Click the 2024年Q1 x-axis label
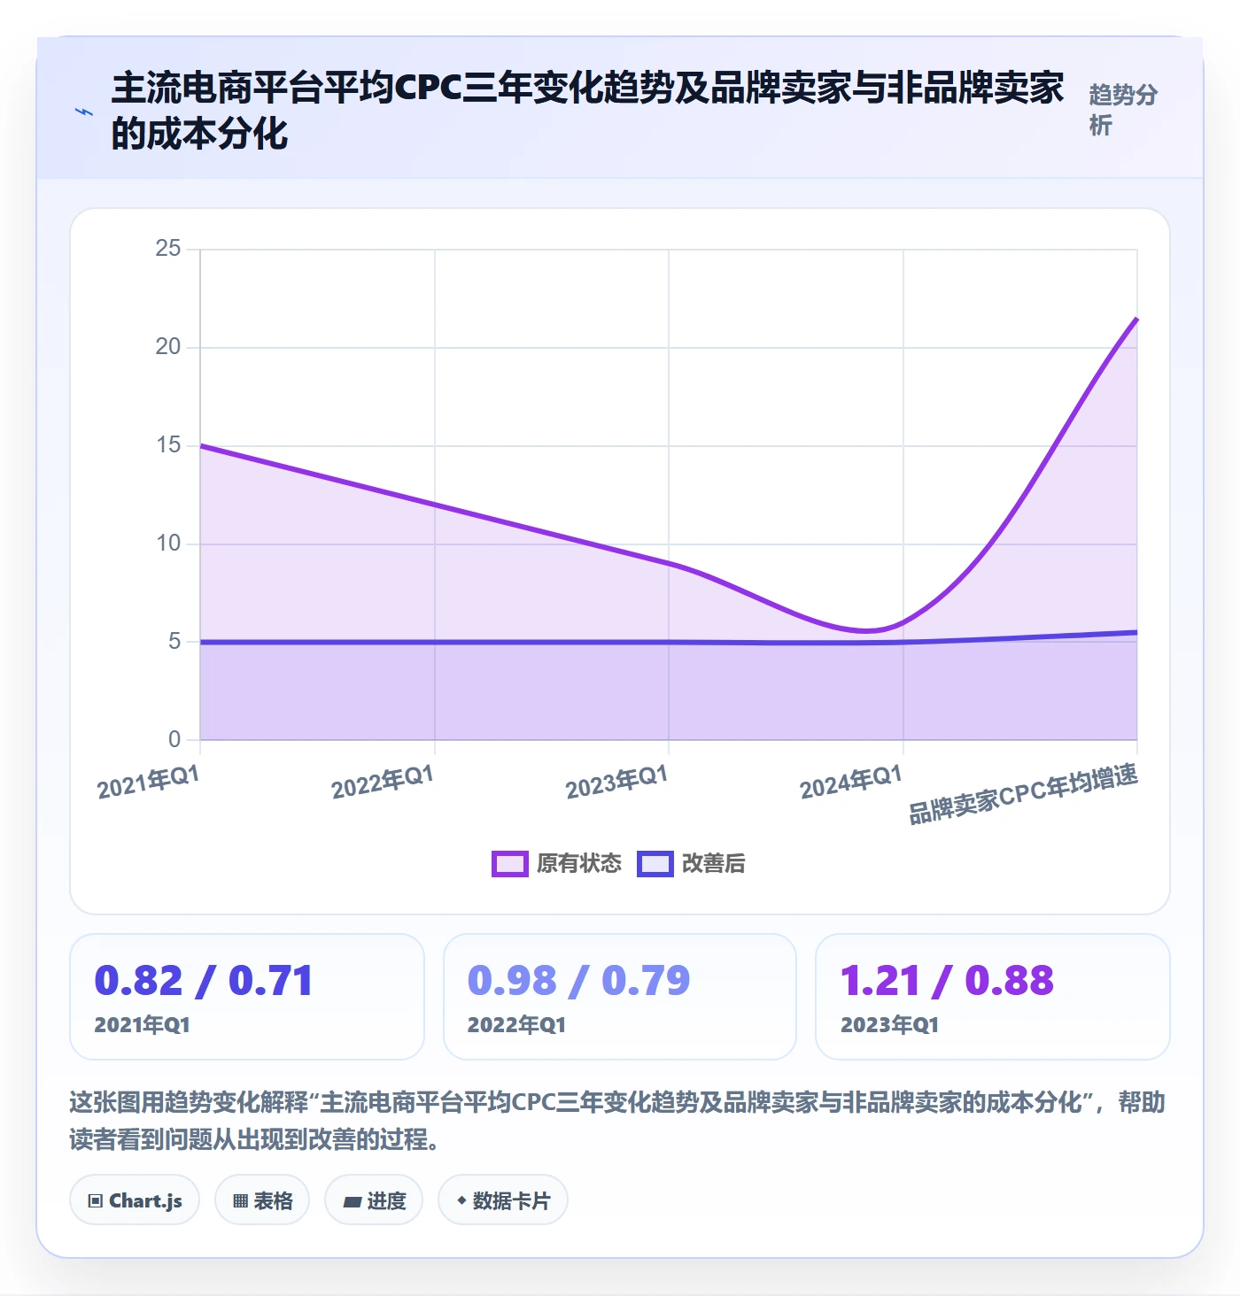Viewport: 1240px width, 1296px height. point(851,783)
